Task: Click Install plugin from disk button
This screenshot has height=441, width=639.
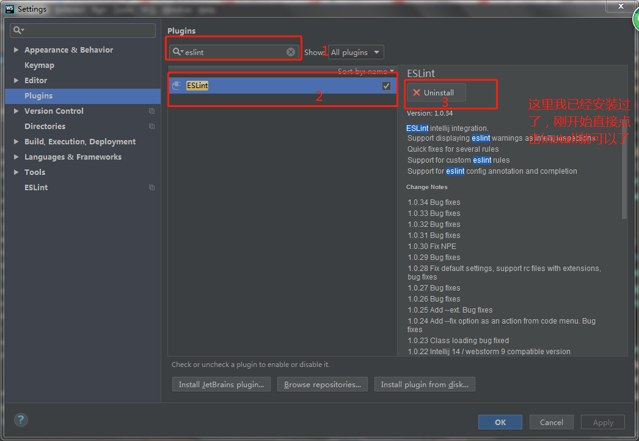Action: [425, 384]
